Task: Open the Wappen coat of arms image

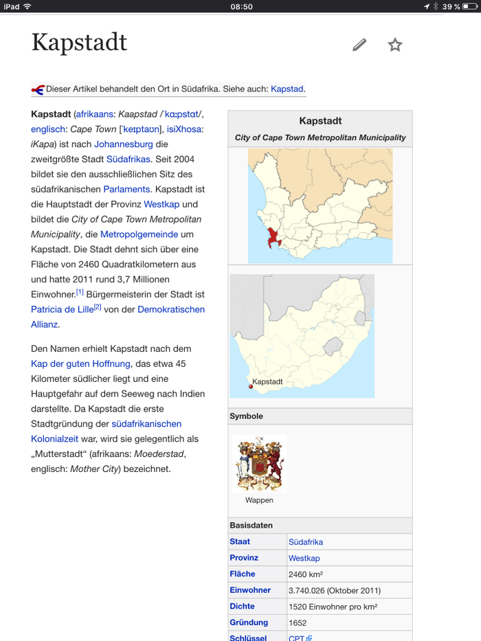Action: [259, 464]
